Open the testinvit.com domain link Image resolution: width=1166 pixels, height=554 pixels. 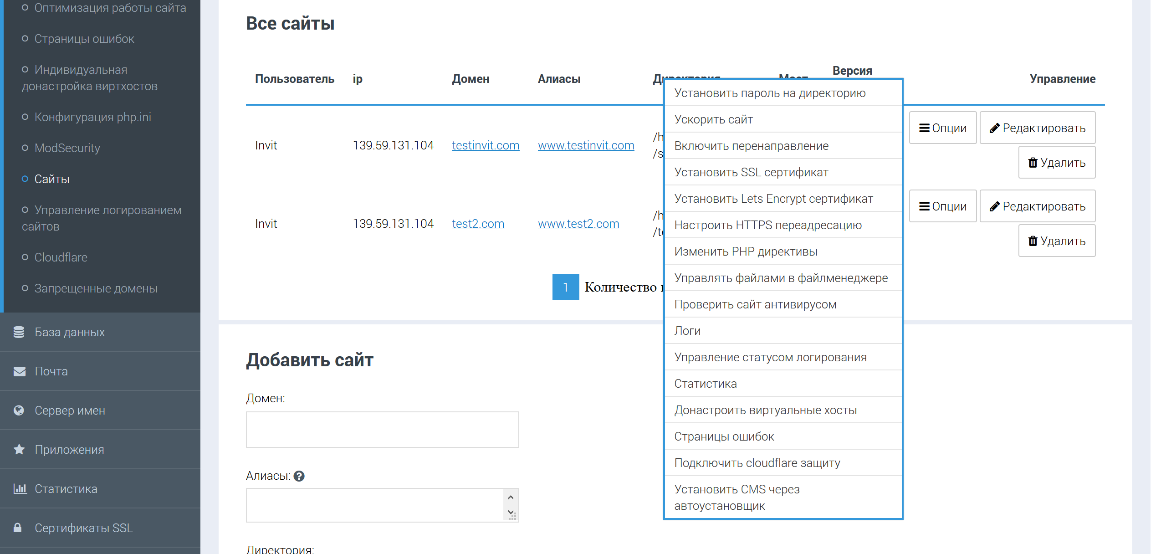click(486, 145)
